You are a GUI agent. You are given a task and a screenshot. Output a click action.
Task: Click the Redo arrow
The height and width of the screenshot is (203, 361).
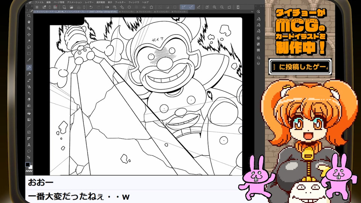coord(98,7)
